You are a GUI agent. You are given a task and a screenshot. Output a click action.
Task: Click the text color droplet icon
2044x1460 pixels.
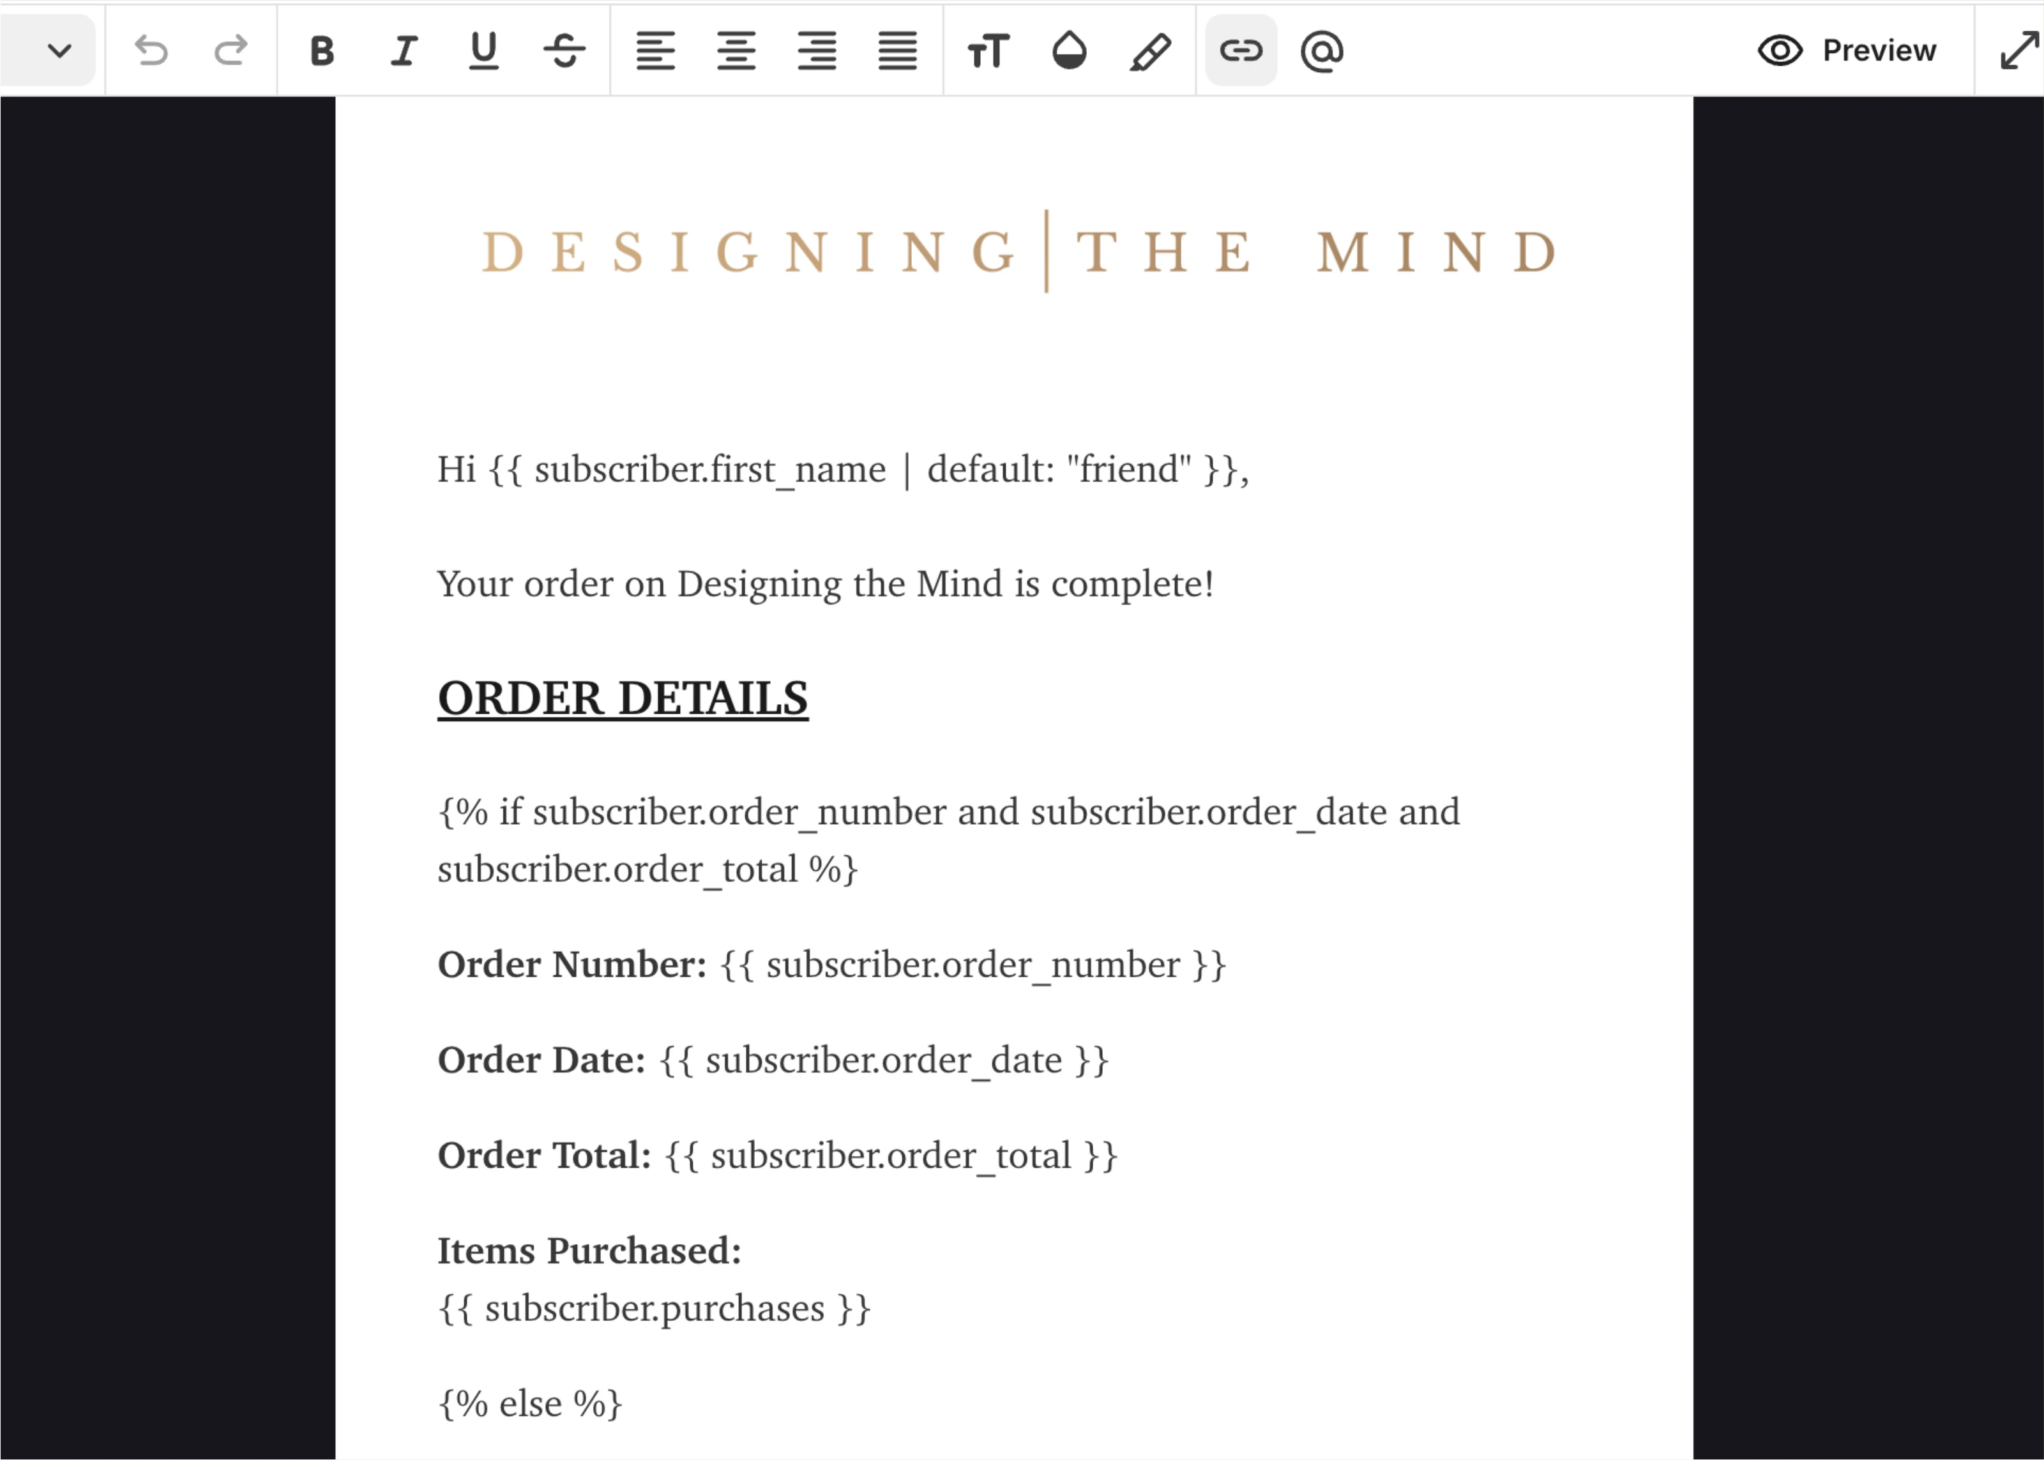click(x=1068, y=51)
